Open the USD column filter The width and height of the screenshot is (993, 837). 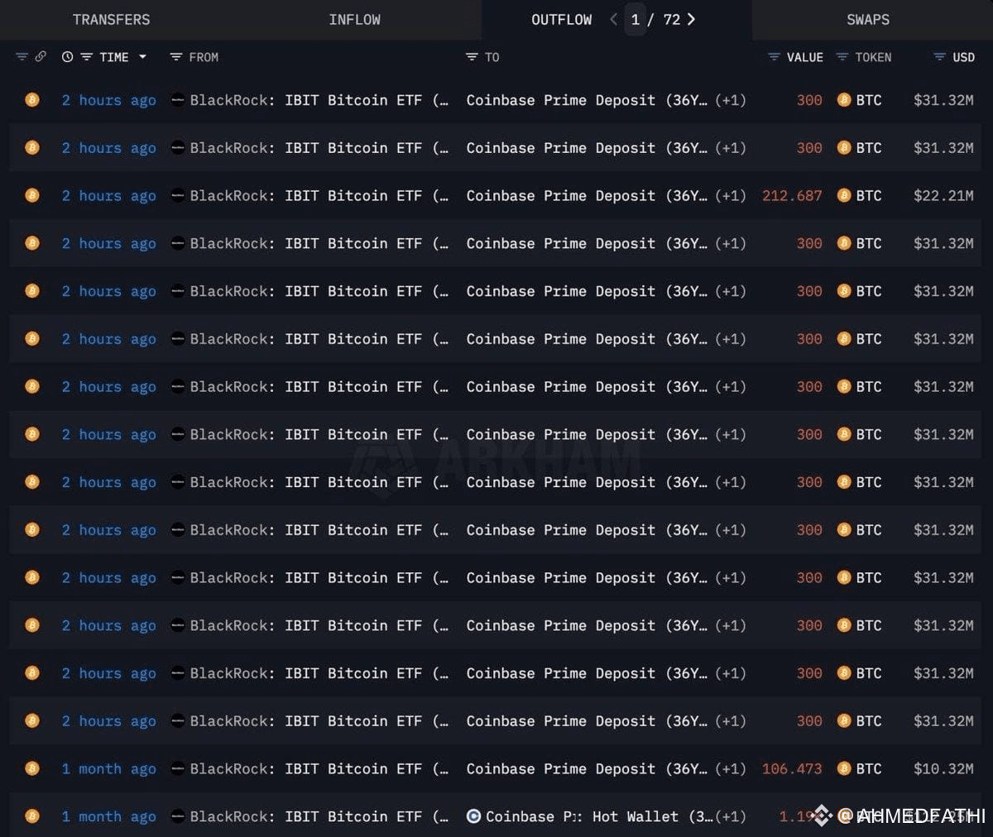[x=939, y=57]
